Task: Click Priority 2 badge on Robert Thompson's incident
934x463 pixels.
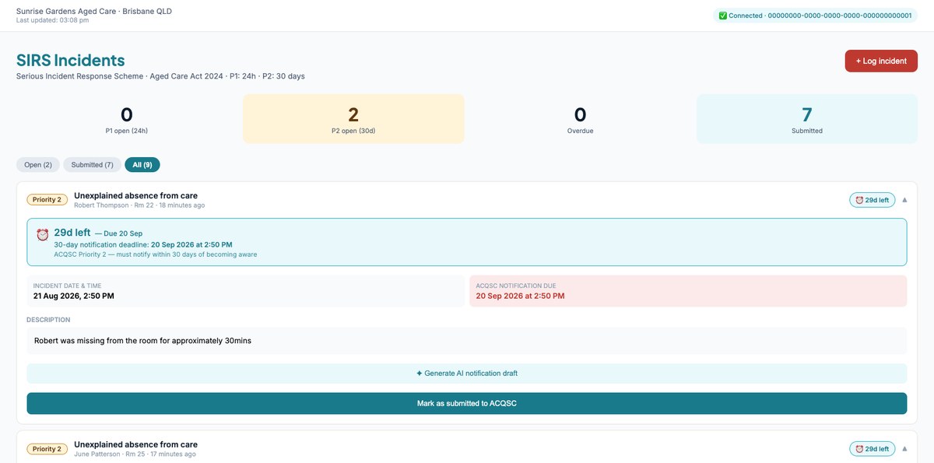Action: [47, 200]
